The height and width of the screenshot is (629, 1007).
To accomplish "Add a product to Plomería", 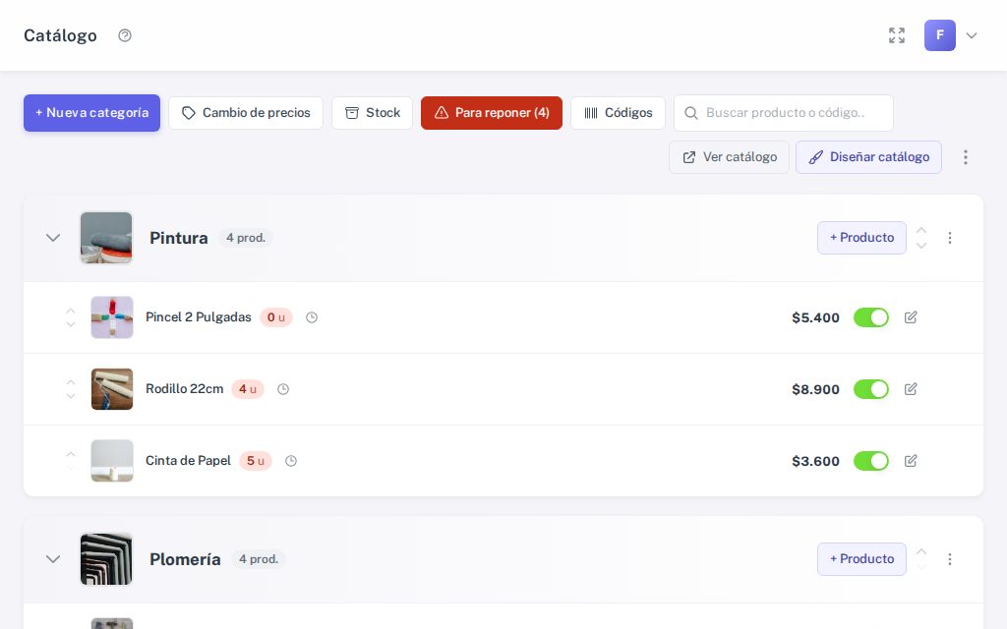I will [x=861, y=559].
